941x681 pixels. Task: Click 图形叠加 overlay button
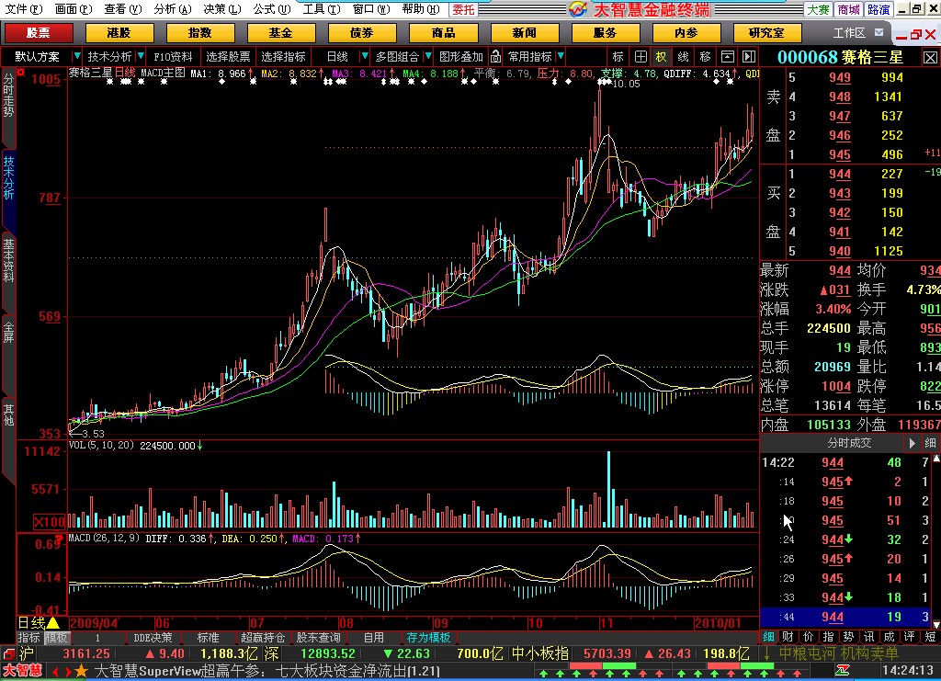[x=461, y=56]
